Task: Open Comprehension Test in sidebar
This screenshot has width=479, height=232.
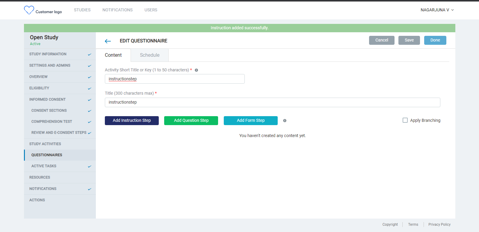Action: [x=60, y=122]
